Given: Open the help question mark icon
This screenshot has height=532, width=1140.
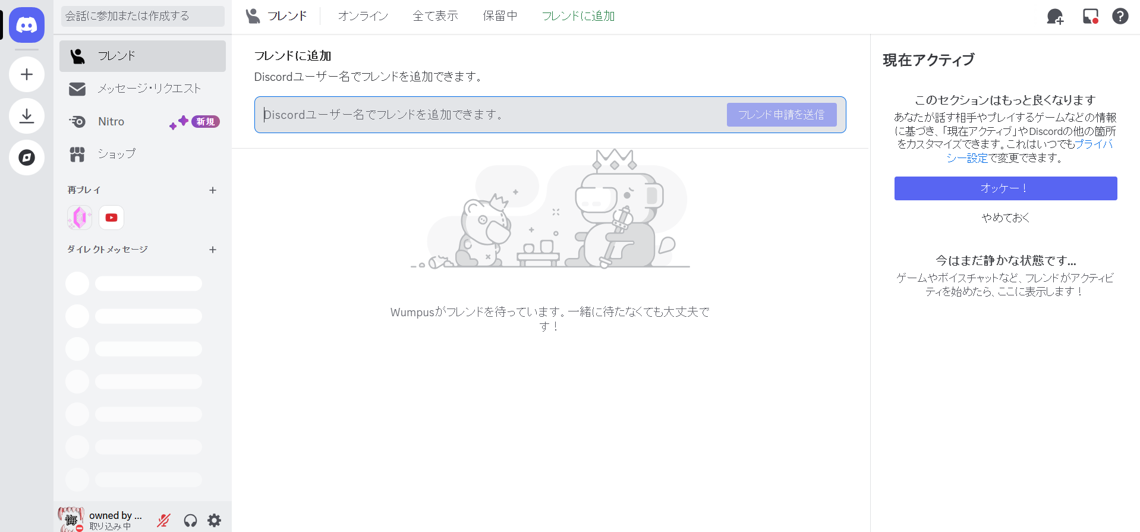Looking at the screenshot, I should [x=1120, y=17].
